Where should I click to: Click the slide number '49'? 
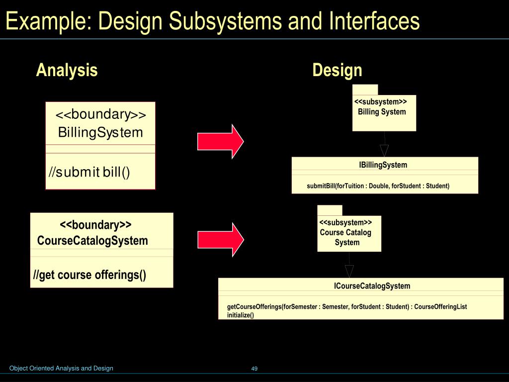pyautogui.click(x=254, y=369)
